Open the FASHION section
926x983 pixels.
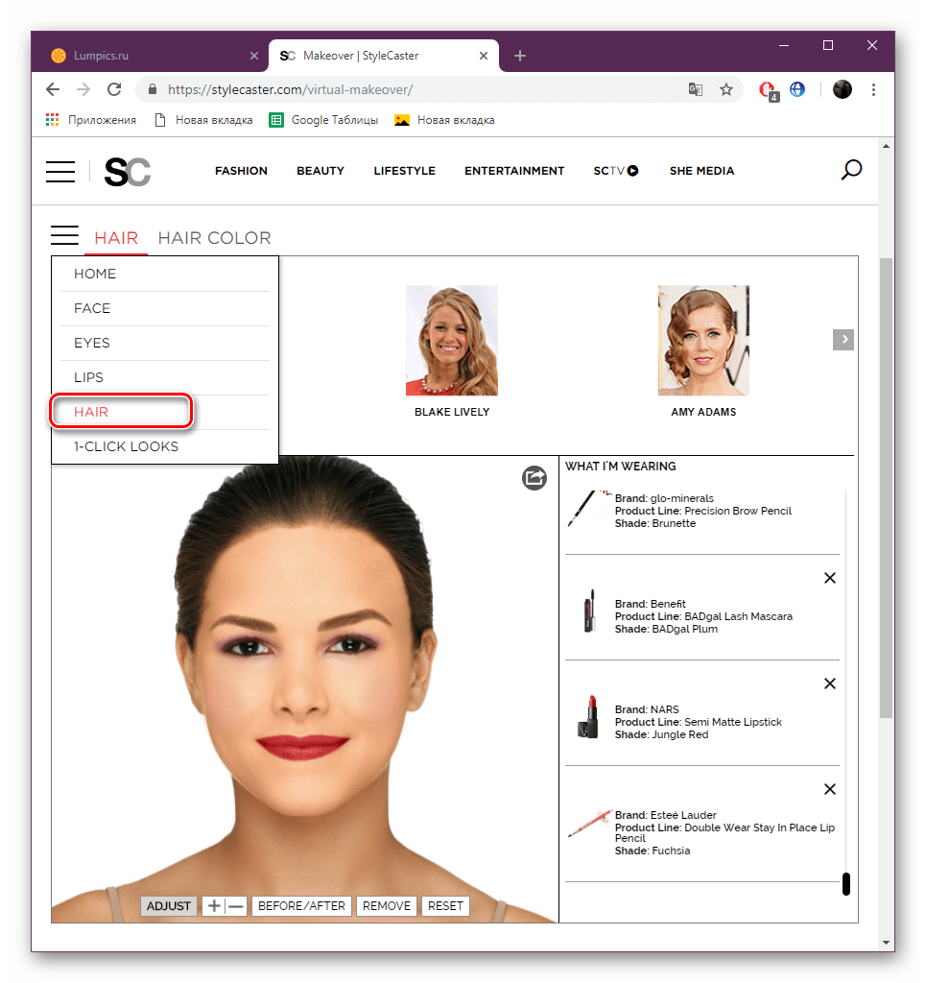coord(241,171)
